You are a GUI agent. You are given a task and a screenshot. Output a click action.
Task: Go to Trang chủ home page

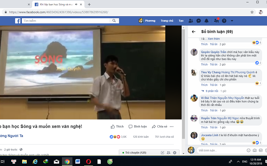(x=167, y=21)
